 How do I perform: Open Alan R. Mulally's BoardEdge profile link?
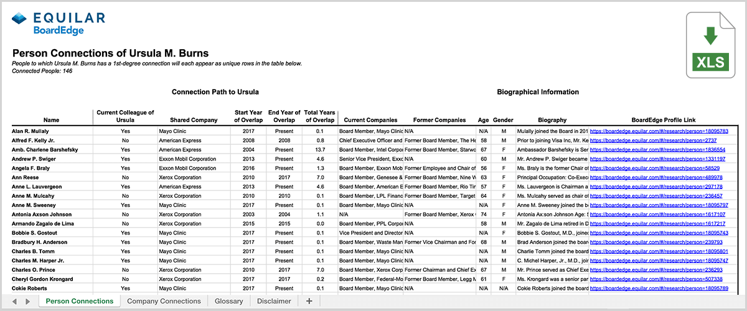[x=659, y=131]
